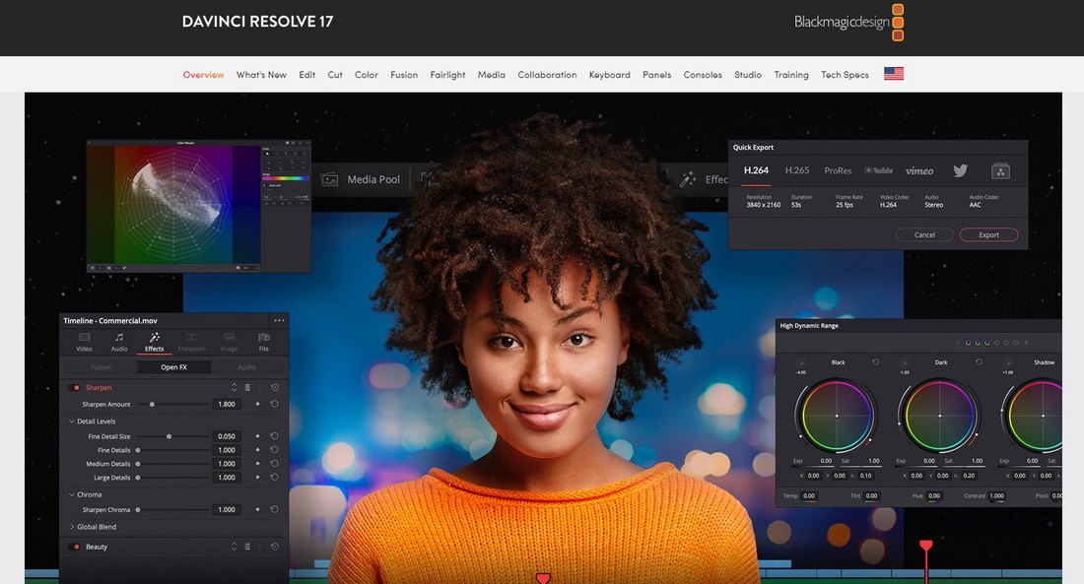
Task: Reset the Sharpen Amount value
Action: pos(275,405)
